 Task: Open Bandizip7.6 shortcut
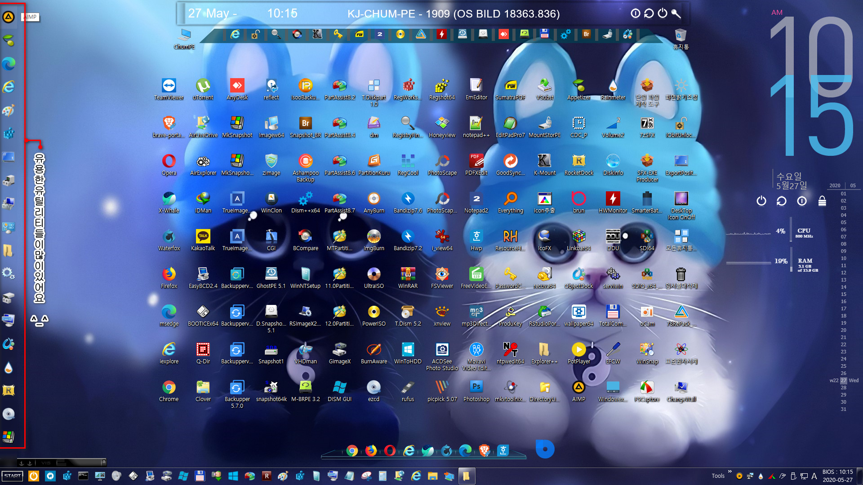pos(408,202)
